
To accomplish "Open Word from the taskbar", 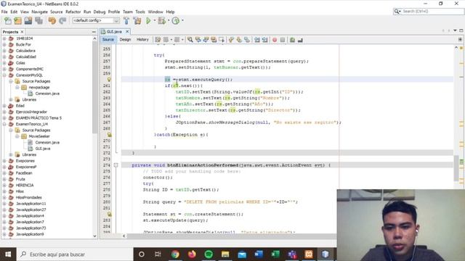I will coord(259,254).
